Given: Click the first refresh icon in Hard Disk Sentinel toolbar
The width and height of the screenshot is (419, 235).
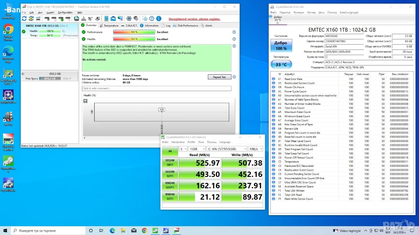Looking at the screenshot, I should pos(24,19).
